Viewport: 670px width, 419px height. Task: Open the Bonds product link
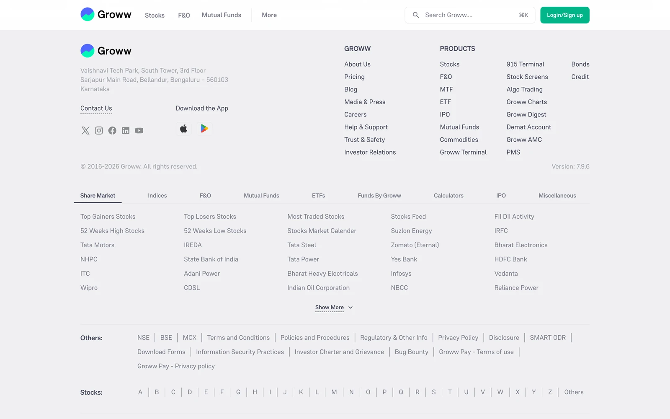[580, 64]
